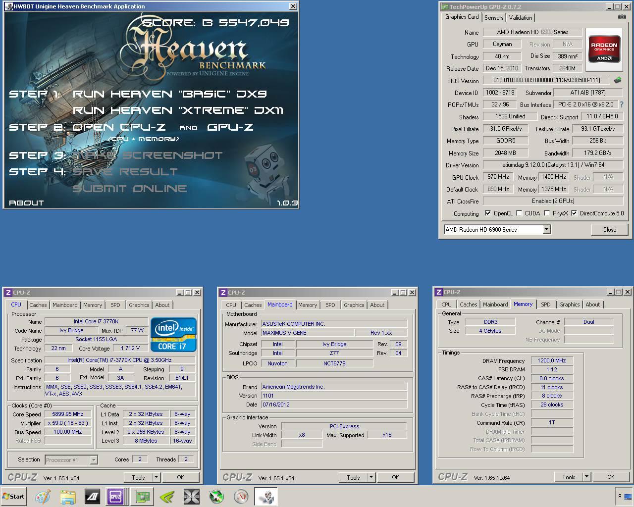Click the Driver Version field in GPU-Z
The width and height of the screenshot is (634, 507).
coord(553,165)
